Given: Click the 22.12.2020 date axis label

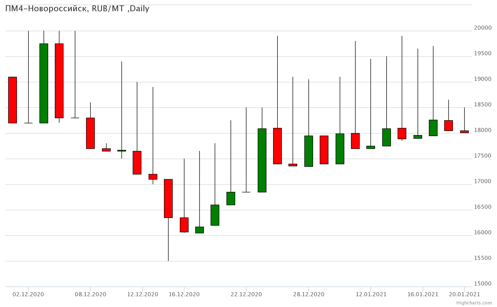Looking at the screenshot, I should 246,294.
